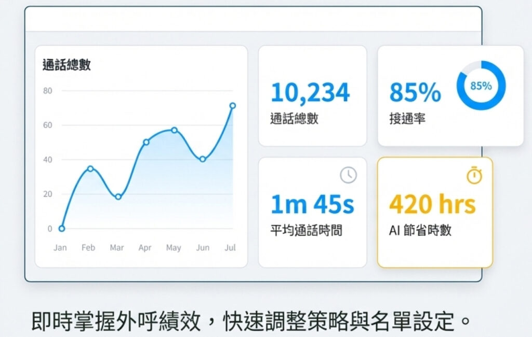Click the 85% donut progress ring
532x337 pixels.
click(x=481, y=86)
